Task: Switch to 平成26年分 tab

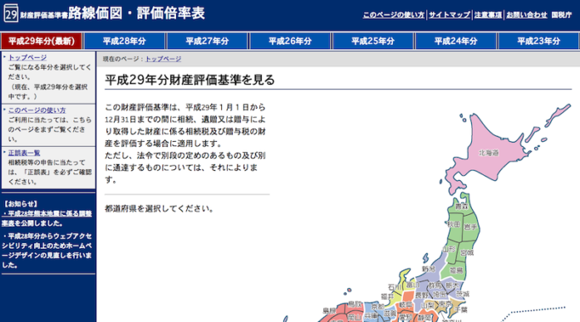Action: [290, 41]
